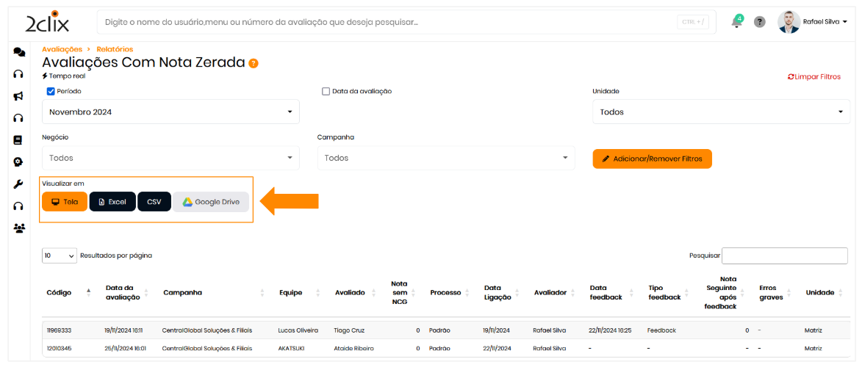Click the Limpar Filtros link
Screen dimensions: 862x370
tap(813, 76)
